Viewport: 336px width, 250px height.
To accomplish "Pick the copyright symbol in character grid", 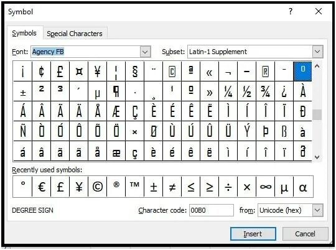I will (172, 72).
